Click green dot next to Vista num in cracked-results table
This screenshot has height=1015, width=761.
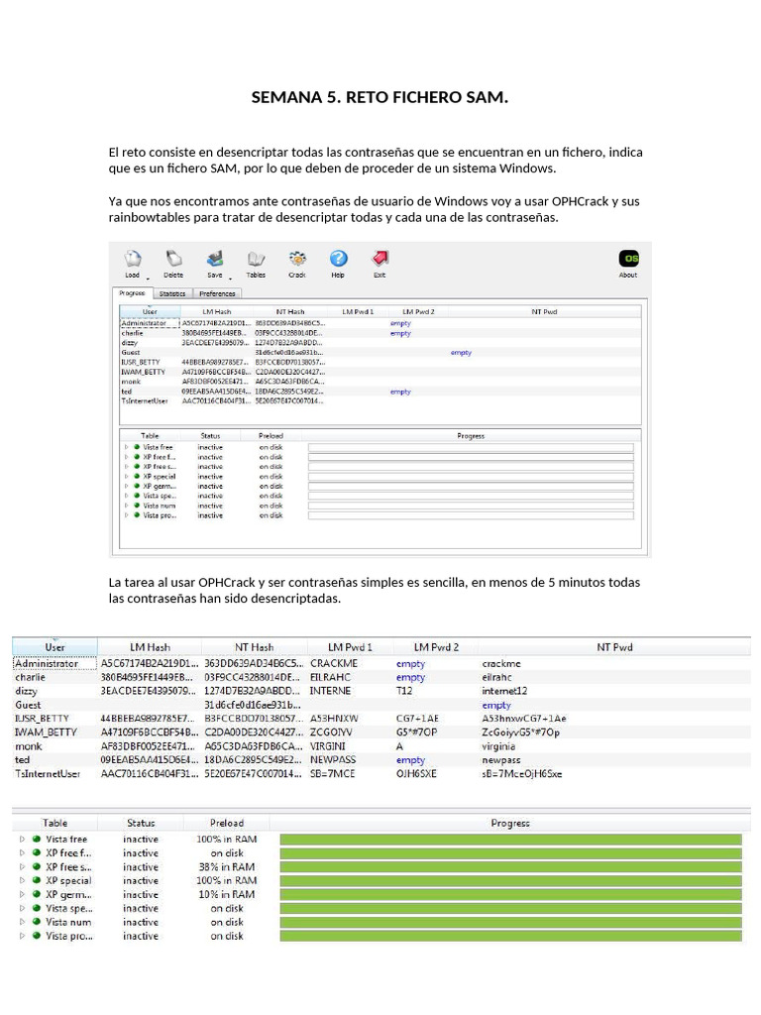click(x=37, y=922)
